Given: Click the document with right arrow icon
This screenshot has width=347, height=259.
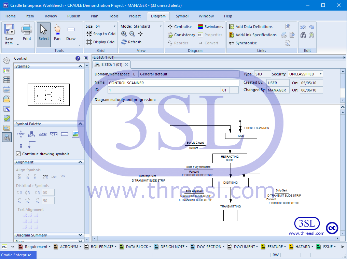Looking at the screenshot, I should pyautogui.click(x=292, y=35).
